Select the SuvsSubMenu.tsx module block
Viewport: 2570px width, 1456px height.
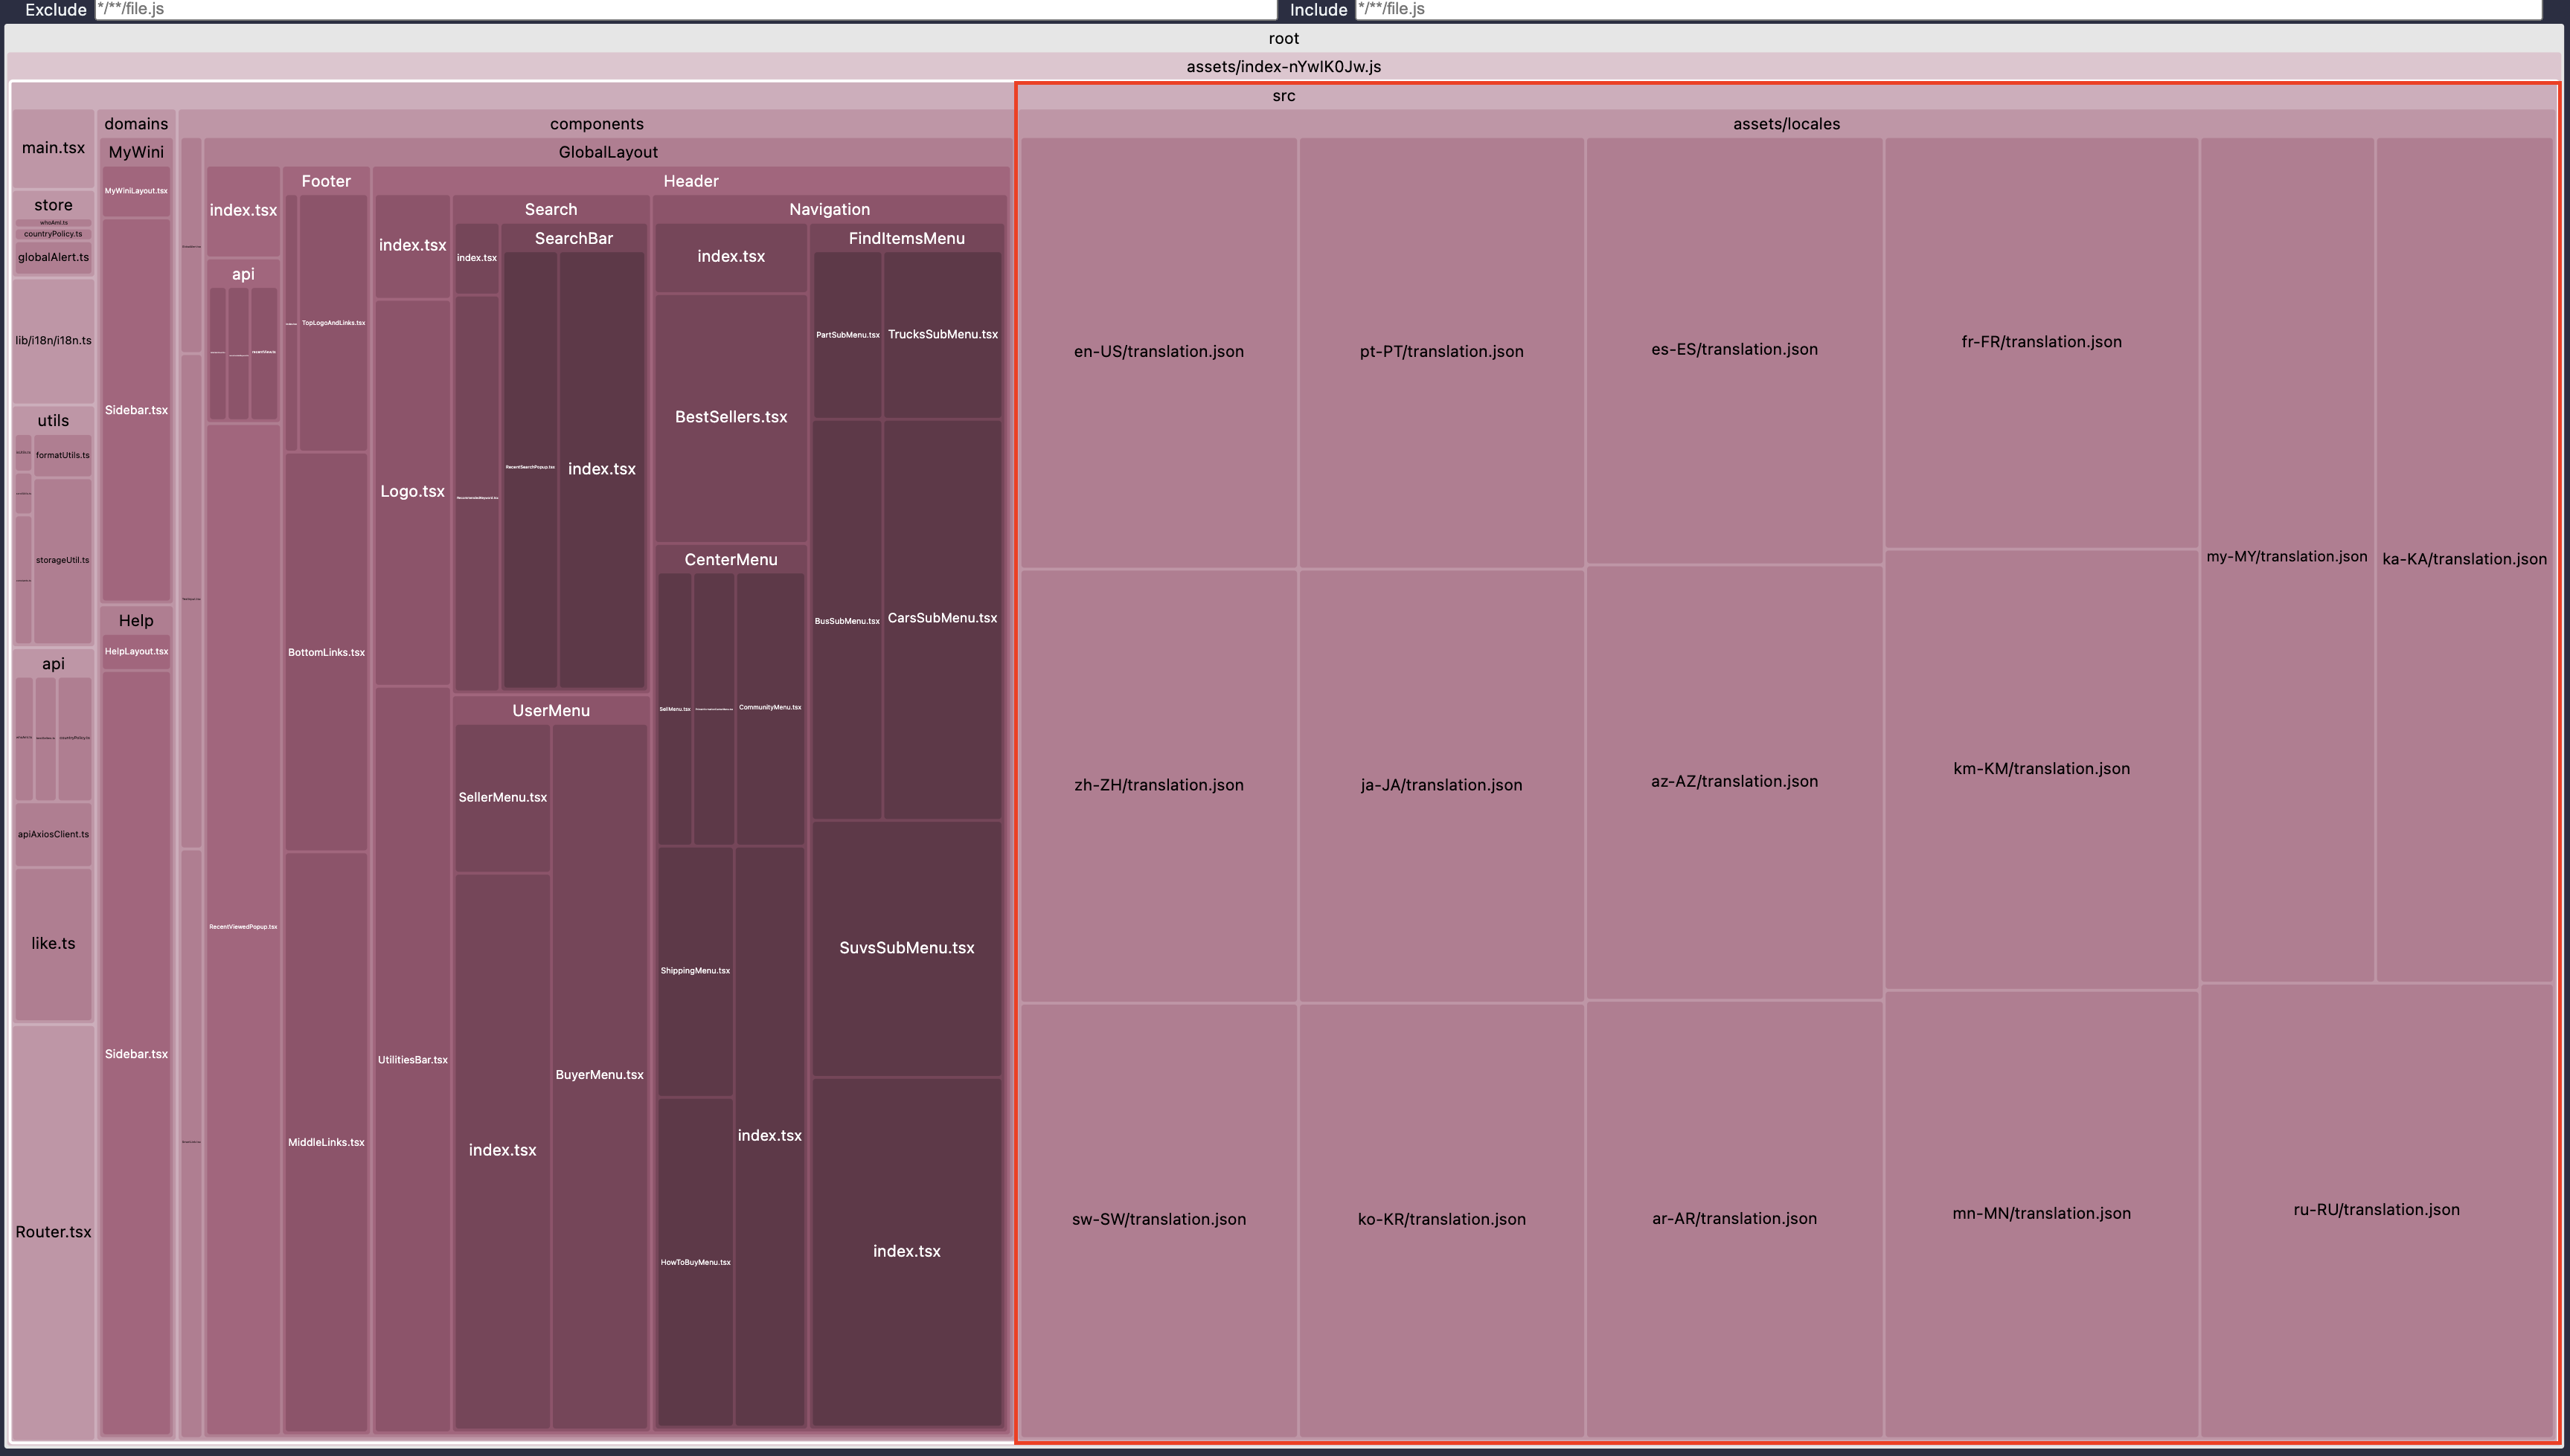(x=906, y=948)
